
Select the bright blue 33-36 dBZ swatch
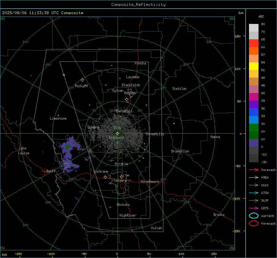(x=254, y=112)
